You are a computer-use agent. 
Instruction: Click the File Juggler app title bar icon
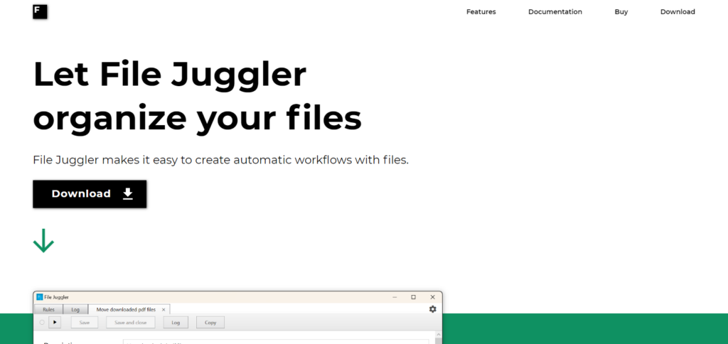(40, 296)
